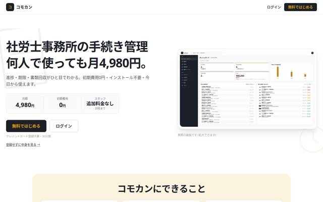Click the ログイン button beside hero 無料ではじめる
The height and width of the screenshot is (202, 323).
click(x=64, y=126)
